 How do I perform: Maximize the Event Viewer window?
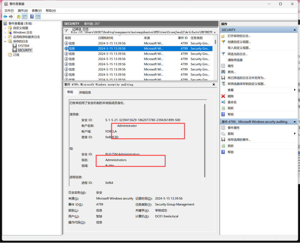[x=280, y=4]
